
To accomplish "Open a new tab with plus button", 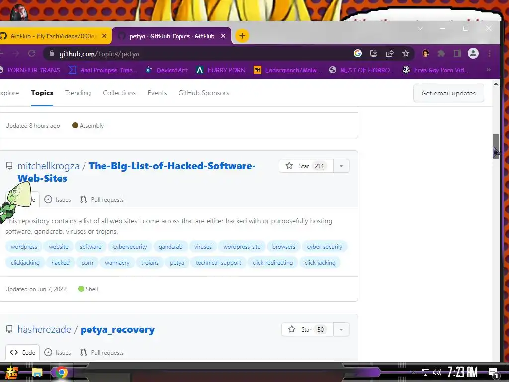I will click(x=242, y=36).
